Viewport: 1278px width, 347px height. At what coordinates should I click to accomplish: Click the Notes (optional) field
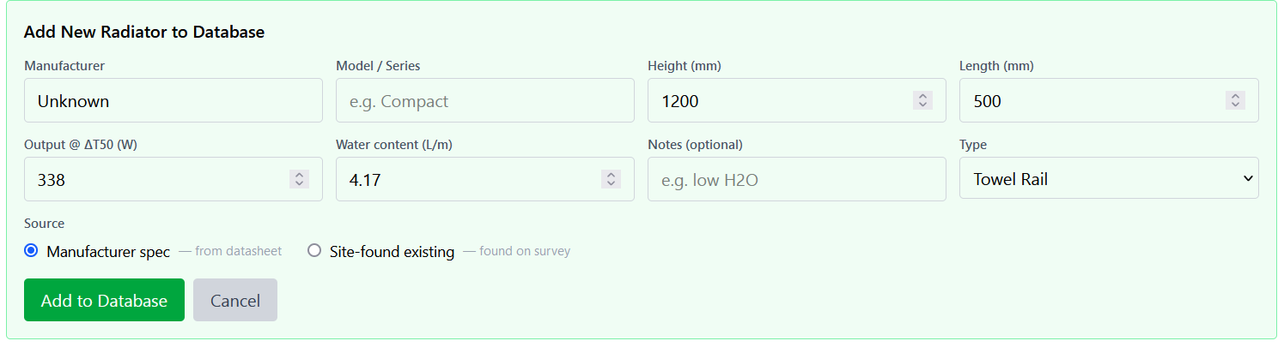pos(796,179)
